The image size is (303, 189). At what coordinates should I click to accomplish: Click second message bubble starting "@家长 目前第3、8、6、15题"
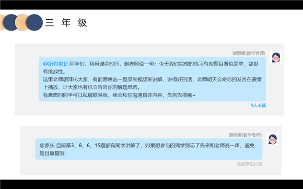[149, 149]
